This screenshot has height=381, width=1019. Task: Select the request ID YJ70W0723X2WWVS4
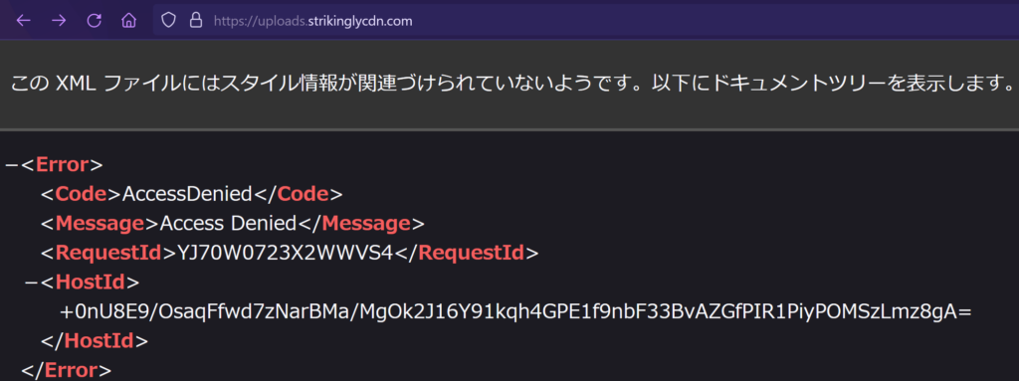pyautogui.click(x=286, y=253)
